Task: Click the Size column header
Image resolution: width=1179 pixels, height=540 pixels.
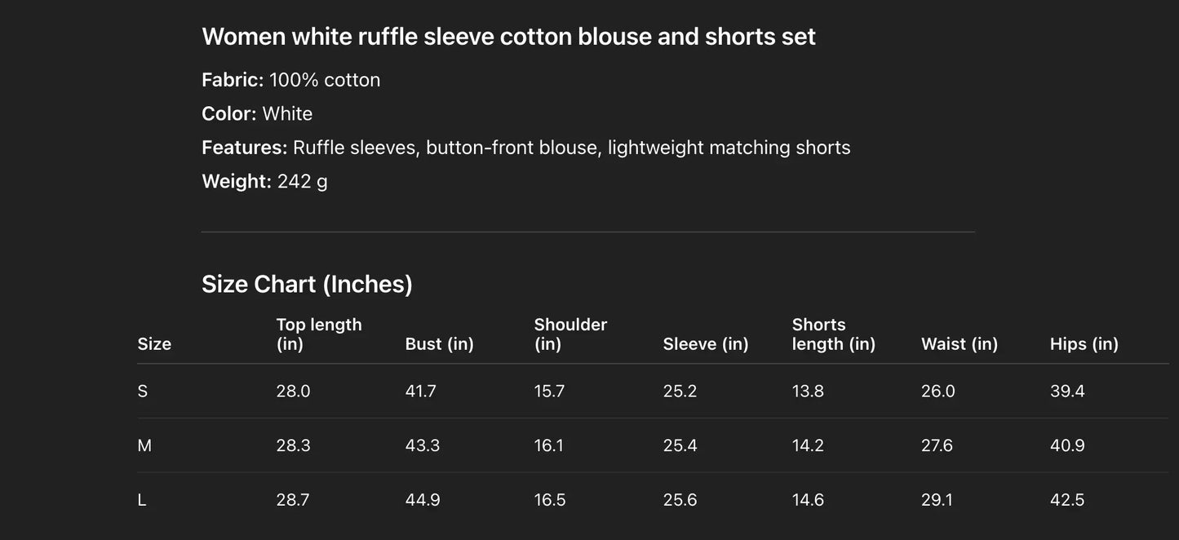Action: tap(154, 343)
